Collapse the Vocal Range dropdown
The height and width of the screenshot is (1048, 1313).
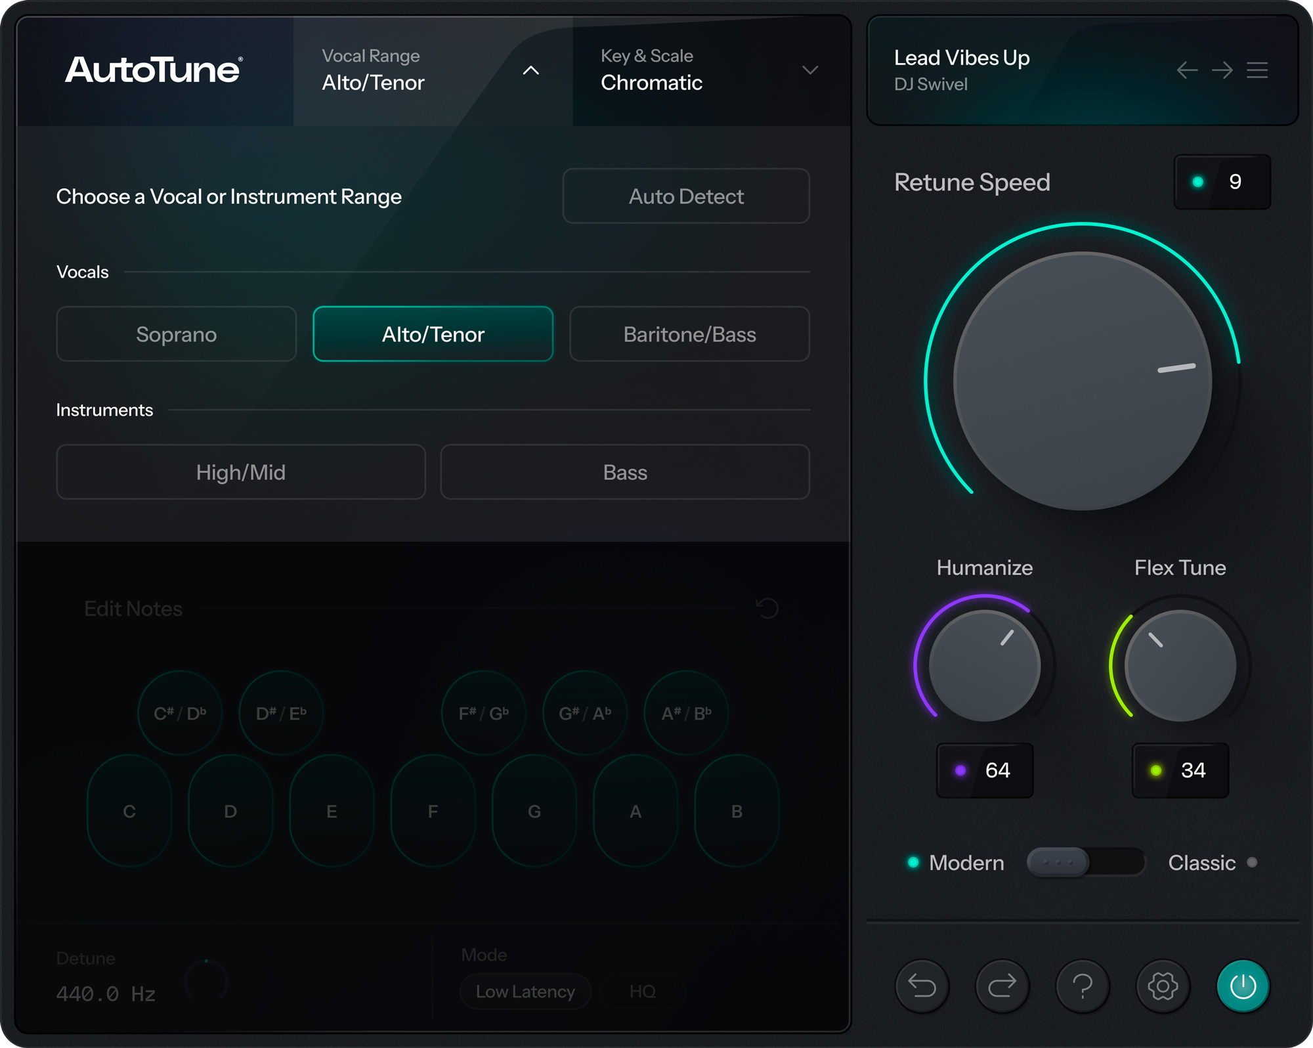(530, 70)
